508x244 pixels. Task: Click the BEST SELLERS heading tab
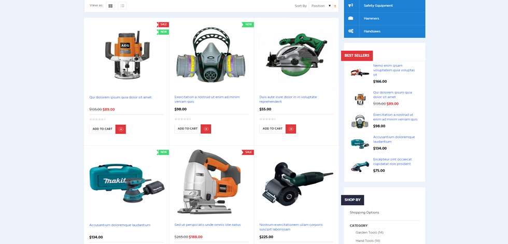357,55
